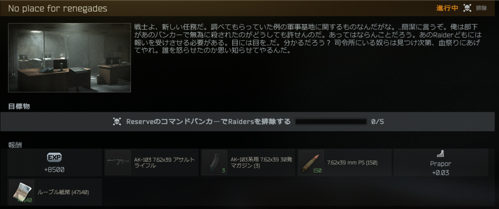Click the 進行中 status label
Screen dimensions: 499x209
pyautogui.click(x=447, y=8)
